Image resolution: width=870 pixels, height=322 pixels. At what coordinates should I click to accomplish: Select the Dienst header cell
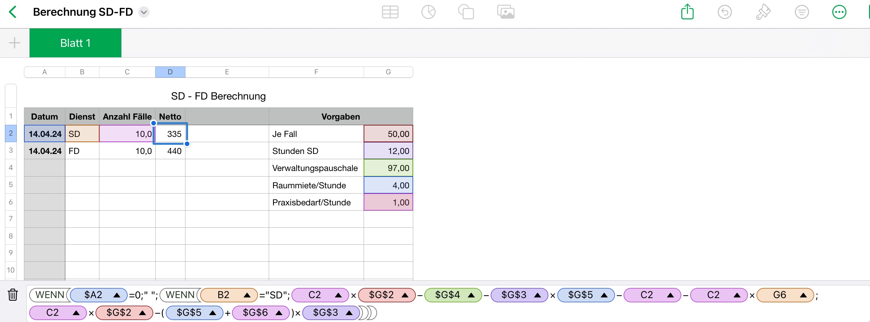click(82, 117)
